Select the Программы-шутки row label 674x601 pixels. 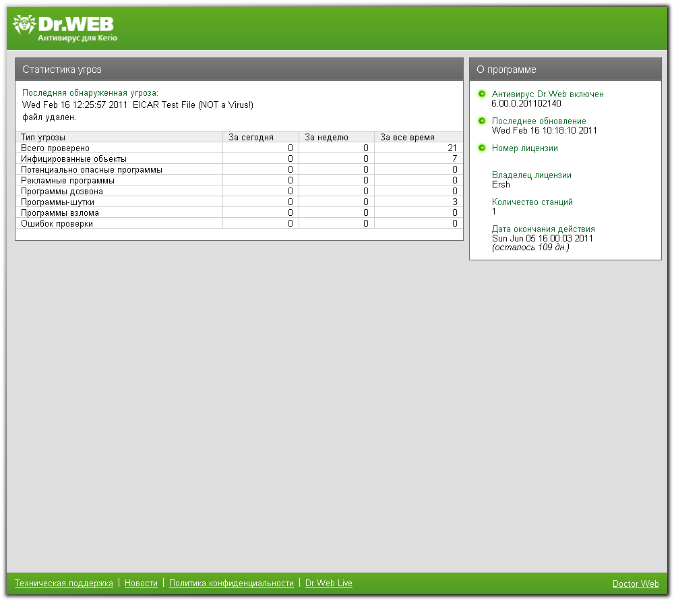point(57,202)
